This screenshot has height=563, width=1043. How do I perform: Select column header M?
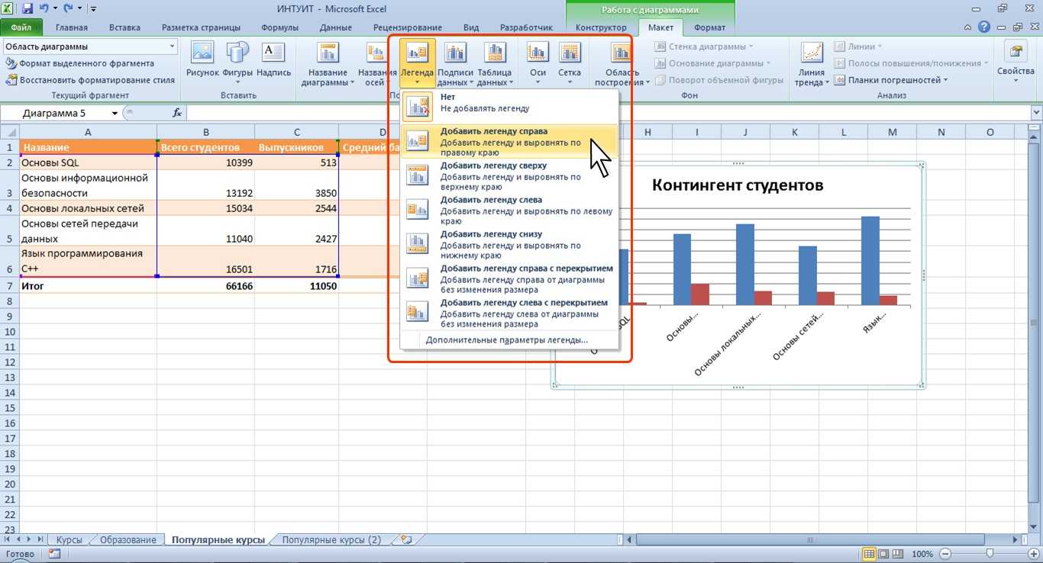pyautogui.click(x=893, y=132)
